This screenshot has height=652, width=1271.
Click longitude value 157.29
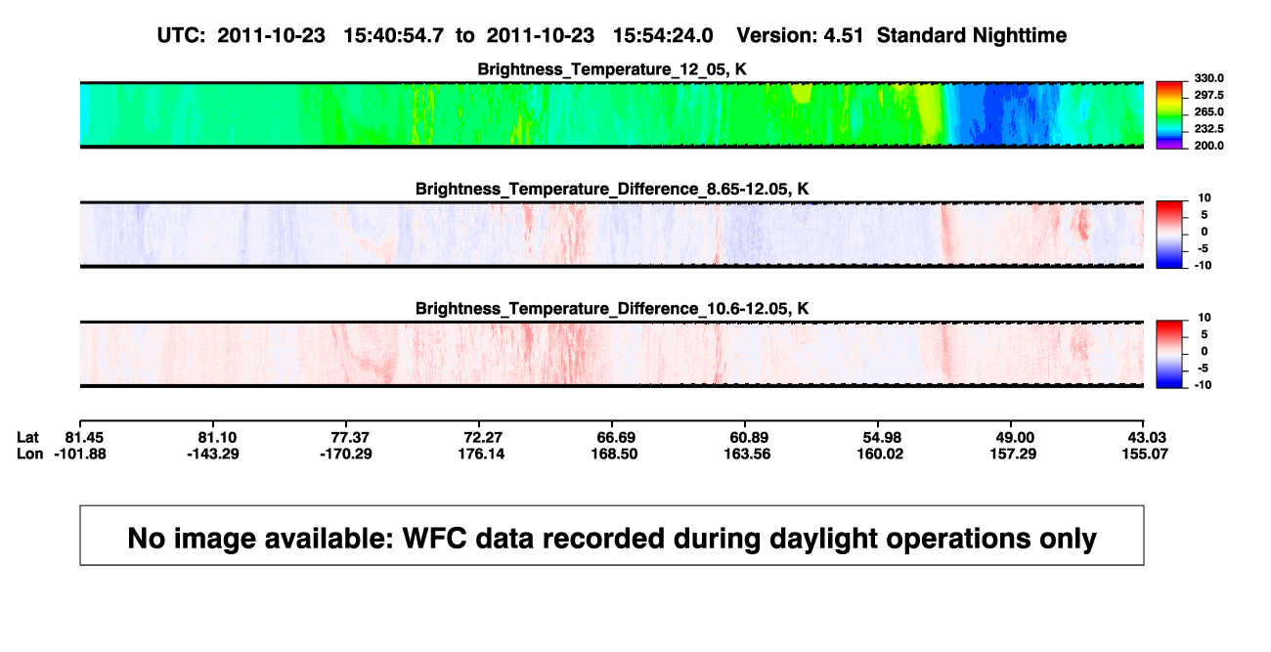pos(1013,454)
